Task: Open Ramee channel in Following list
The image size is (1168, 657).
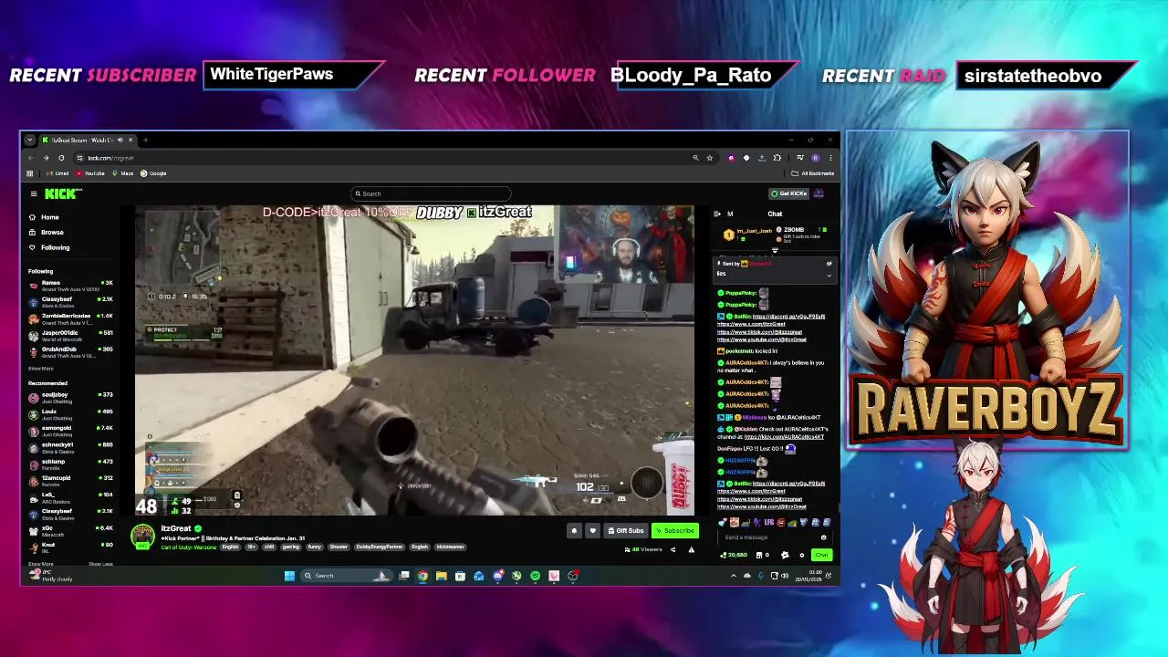Action: (x=70, y=286)
